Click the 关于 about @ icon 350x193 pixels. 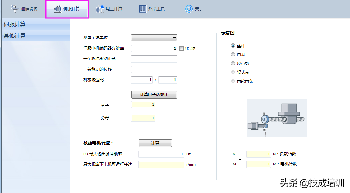point(189,9)
